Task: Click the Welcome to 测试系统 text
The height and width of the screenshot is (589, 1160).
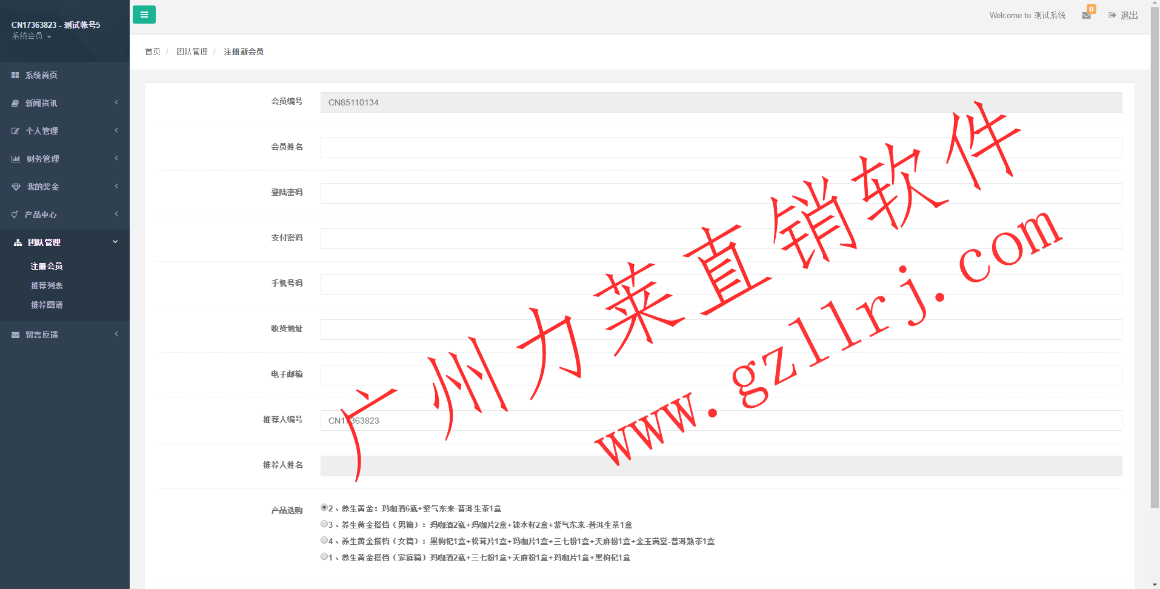Action: 1028,15
